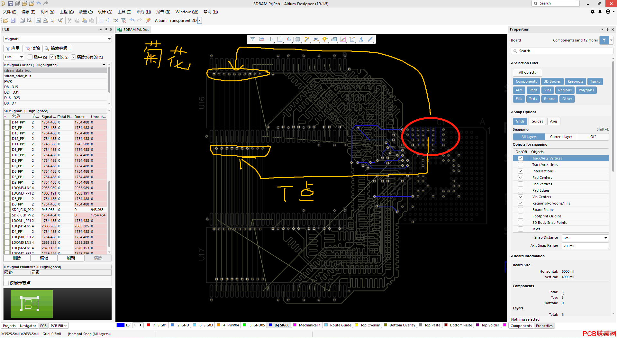
Task: Click the Properties panel Search field
Action: (x=562, y=51)
